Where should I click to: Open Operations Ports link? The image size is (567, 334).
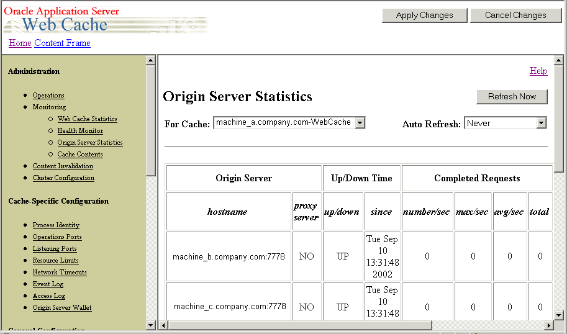57,237
